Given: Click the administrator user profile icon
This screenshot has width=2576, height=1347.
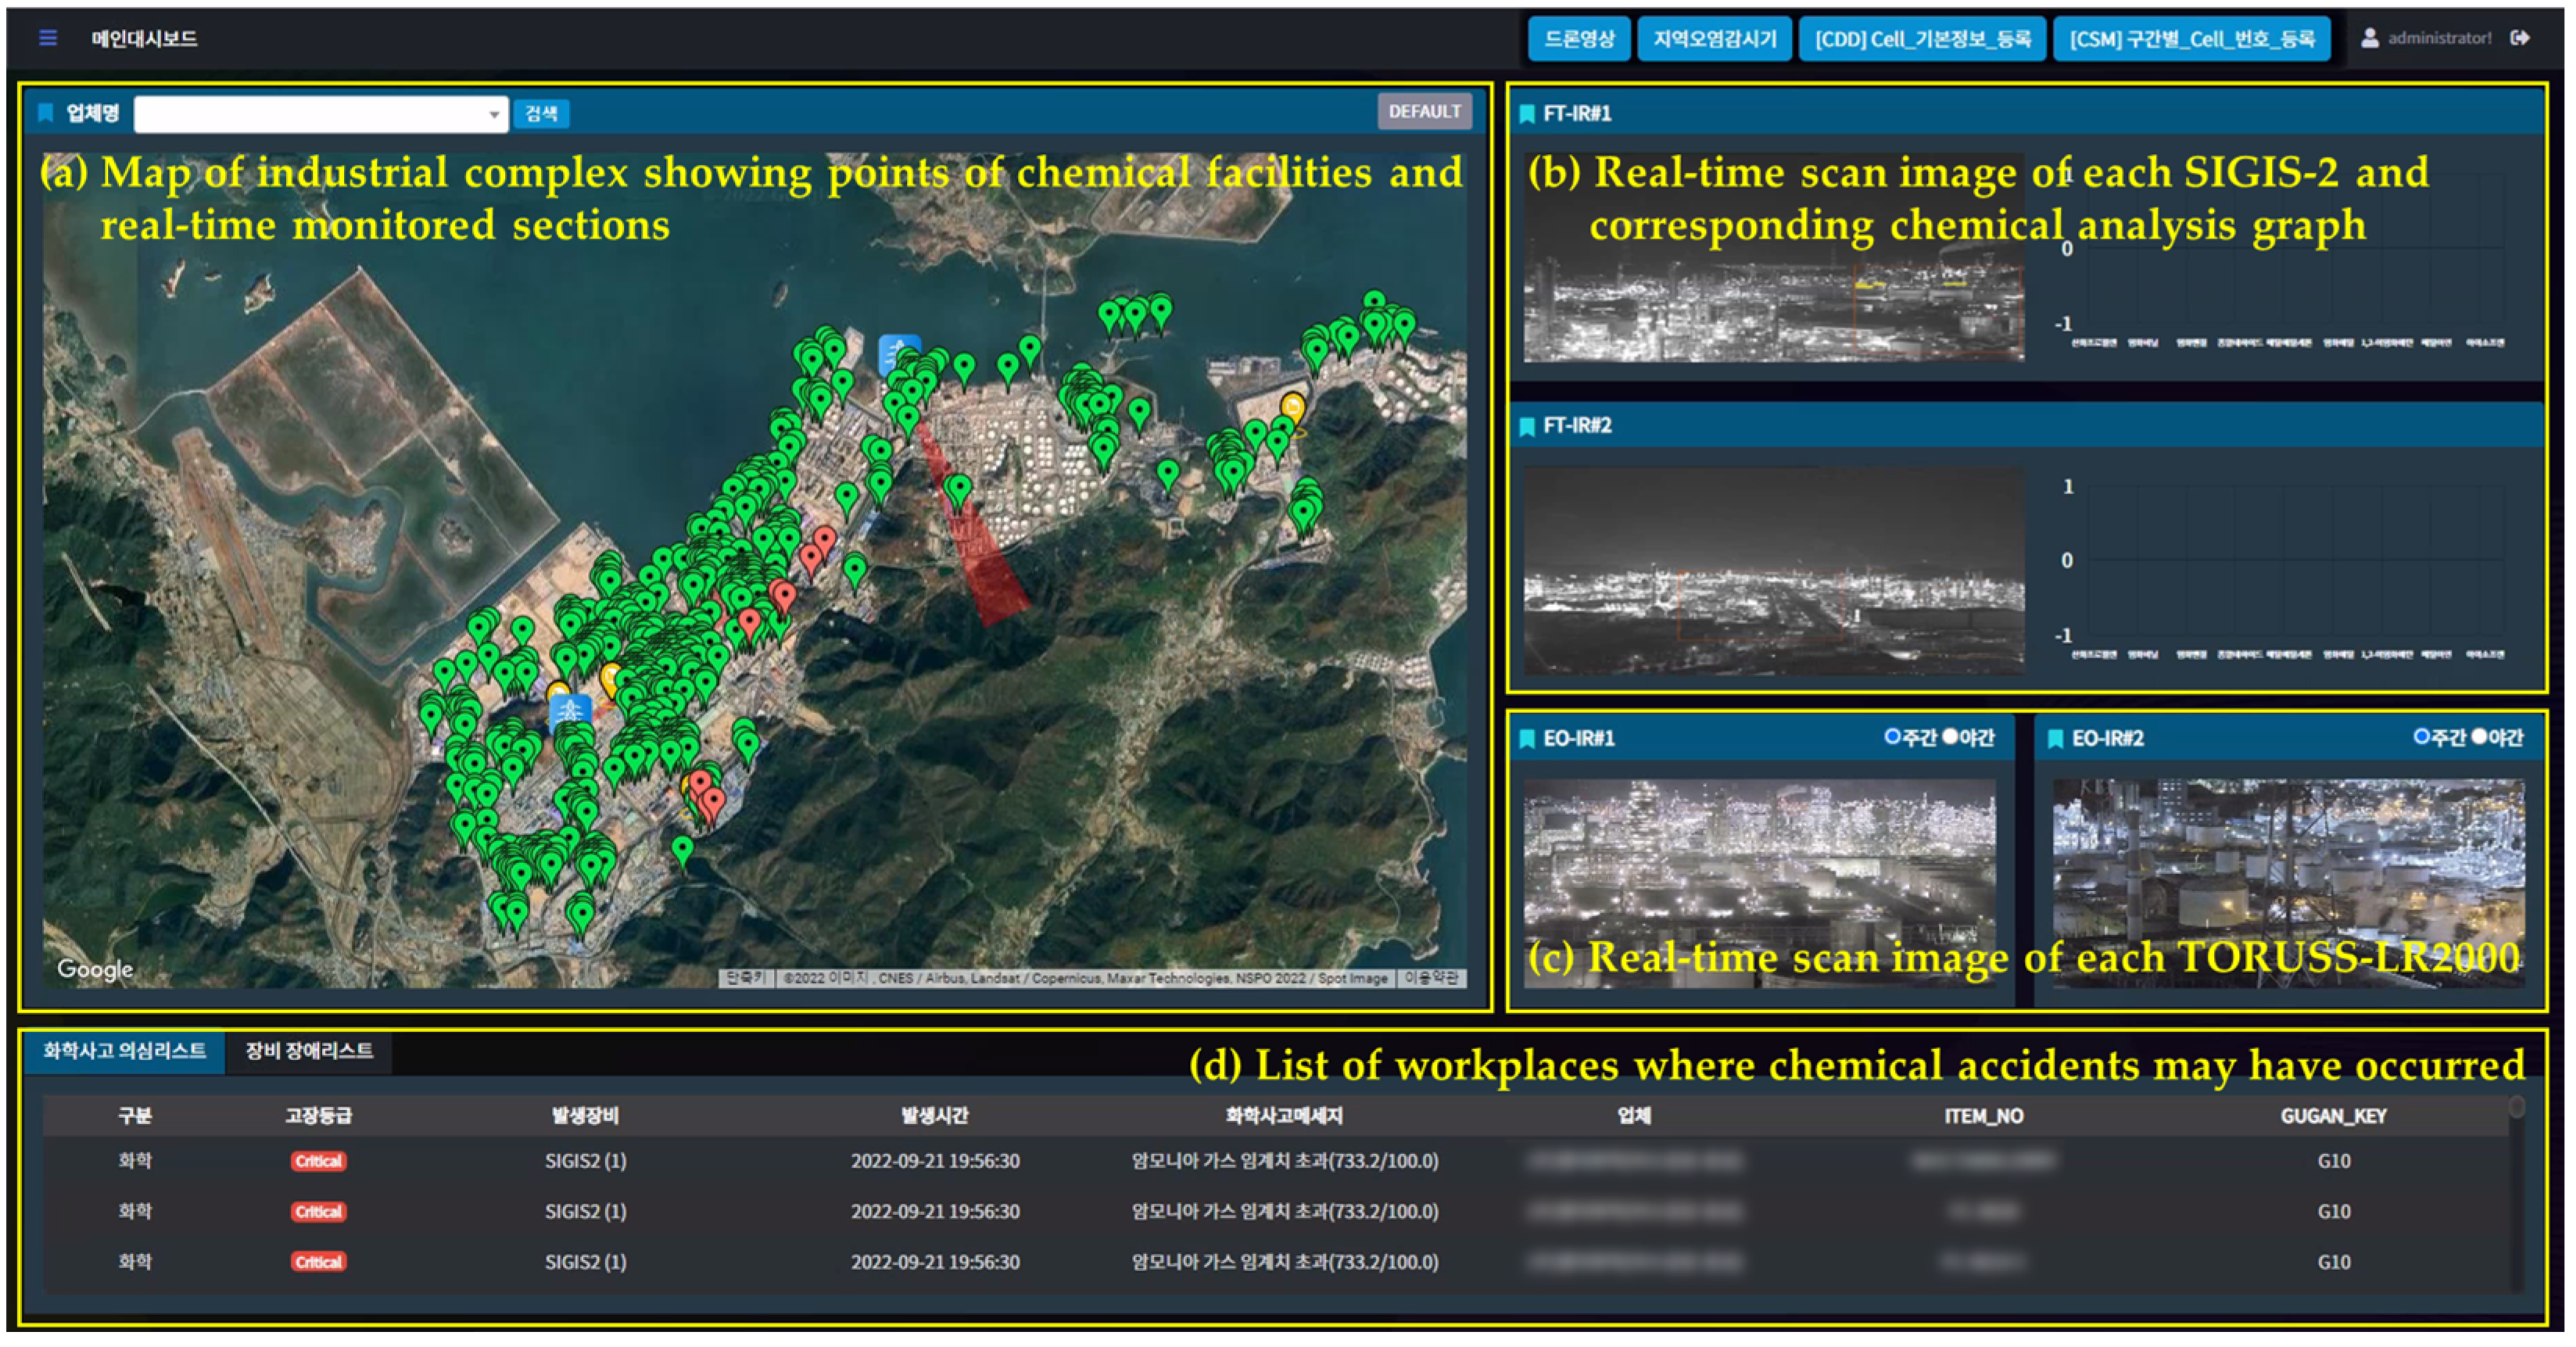Looking at the screenshot, I should (2369, 38).
